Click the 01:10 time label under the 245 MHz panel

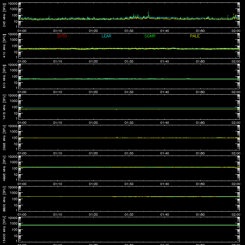(58, 31)
